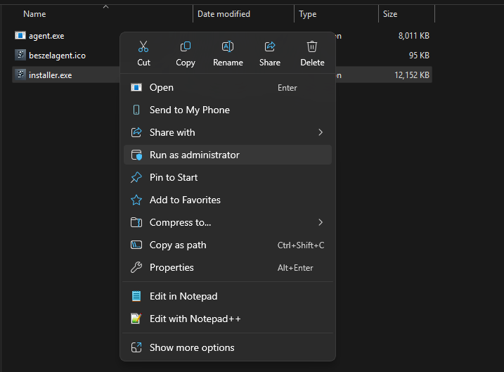Open Properties from context menu
504x372 pixels.
[172, 268]
